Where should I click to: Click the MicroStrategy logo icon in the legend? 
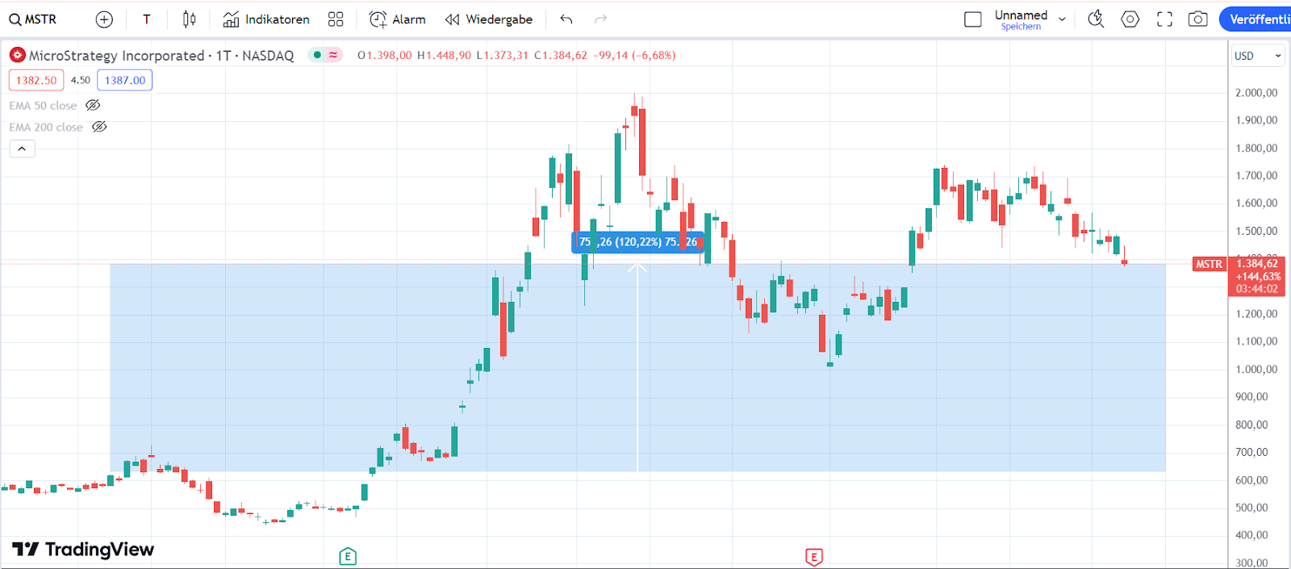17,56
